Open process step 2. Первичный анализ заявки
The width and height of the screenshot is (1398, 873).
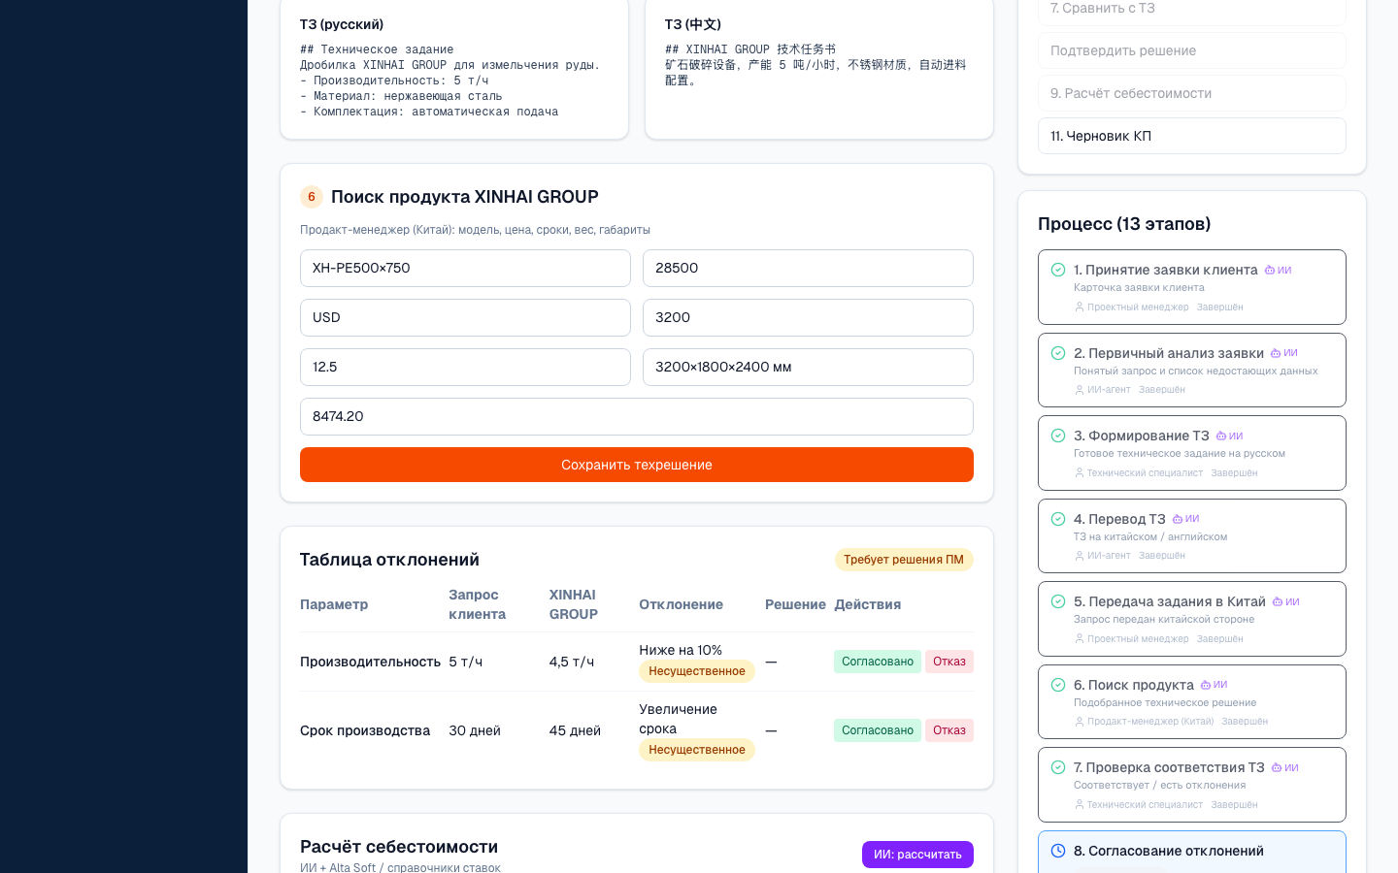pyautogui.click(x=1192, y=371)
